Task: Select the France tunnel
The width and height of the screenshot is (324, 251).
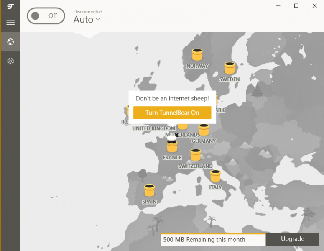Action: [172, 146]
